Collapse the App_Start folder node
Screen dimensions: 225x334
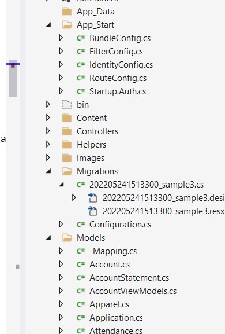[x=48, y=25]
